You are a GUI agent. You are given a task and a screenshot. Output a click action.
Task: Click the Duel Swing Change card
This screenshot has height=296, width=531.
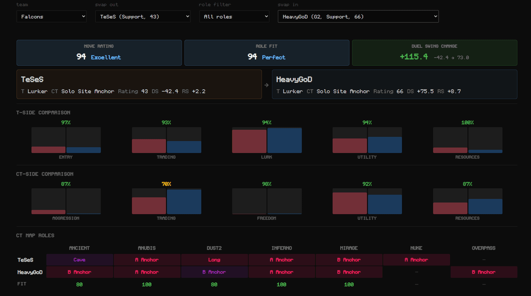tap(434, 53)
